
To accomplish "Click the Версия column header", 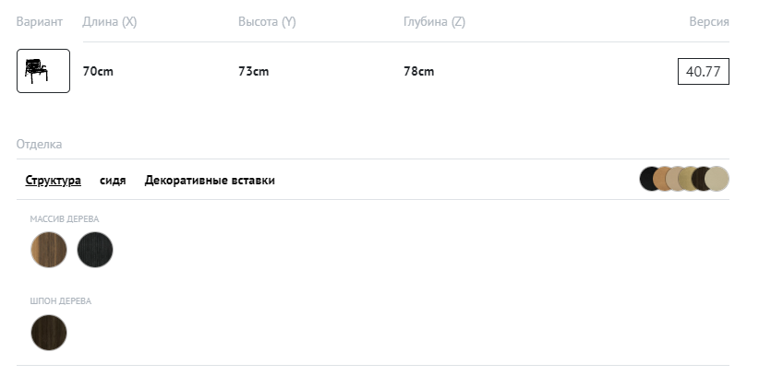I will [709, 21].
